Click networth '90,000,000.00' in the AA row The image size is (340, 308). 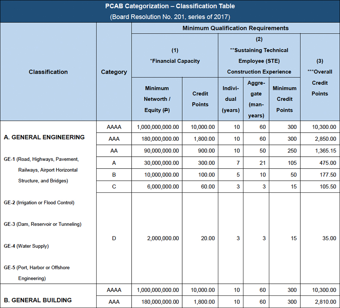[161, 151]
